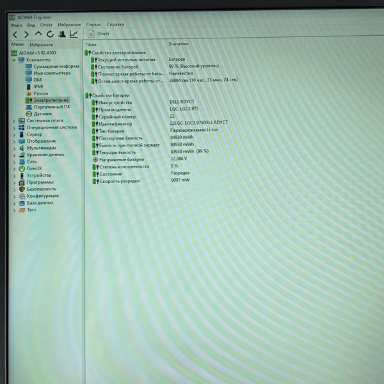Switch to the Избранное sidebar tab
The width and height of the screenshot is (384, 384).
point(41,45)
